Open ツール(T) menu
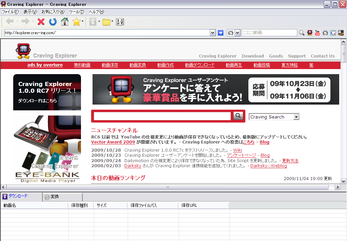The width and height of the screenshot is (347, 241). 76,12
